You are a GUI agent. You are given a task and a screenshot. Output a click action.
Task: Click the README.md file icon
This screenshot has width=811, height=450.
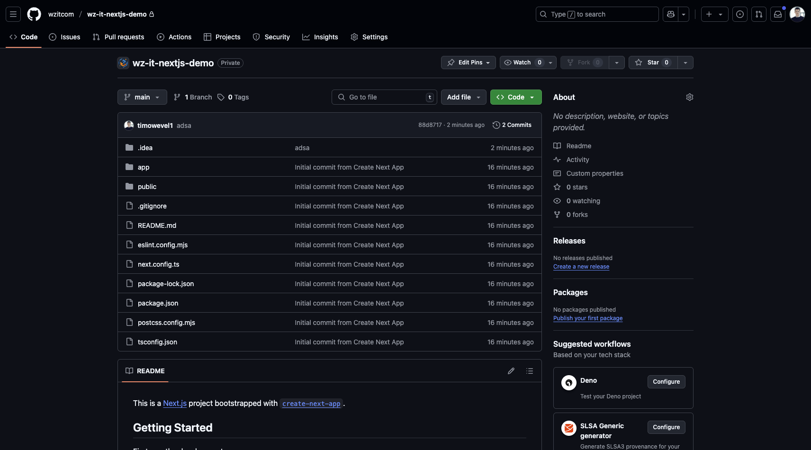point(129,225)
